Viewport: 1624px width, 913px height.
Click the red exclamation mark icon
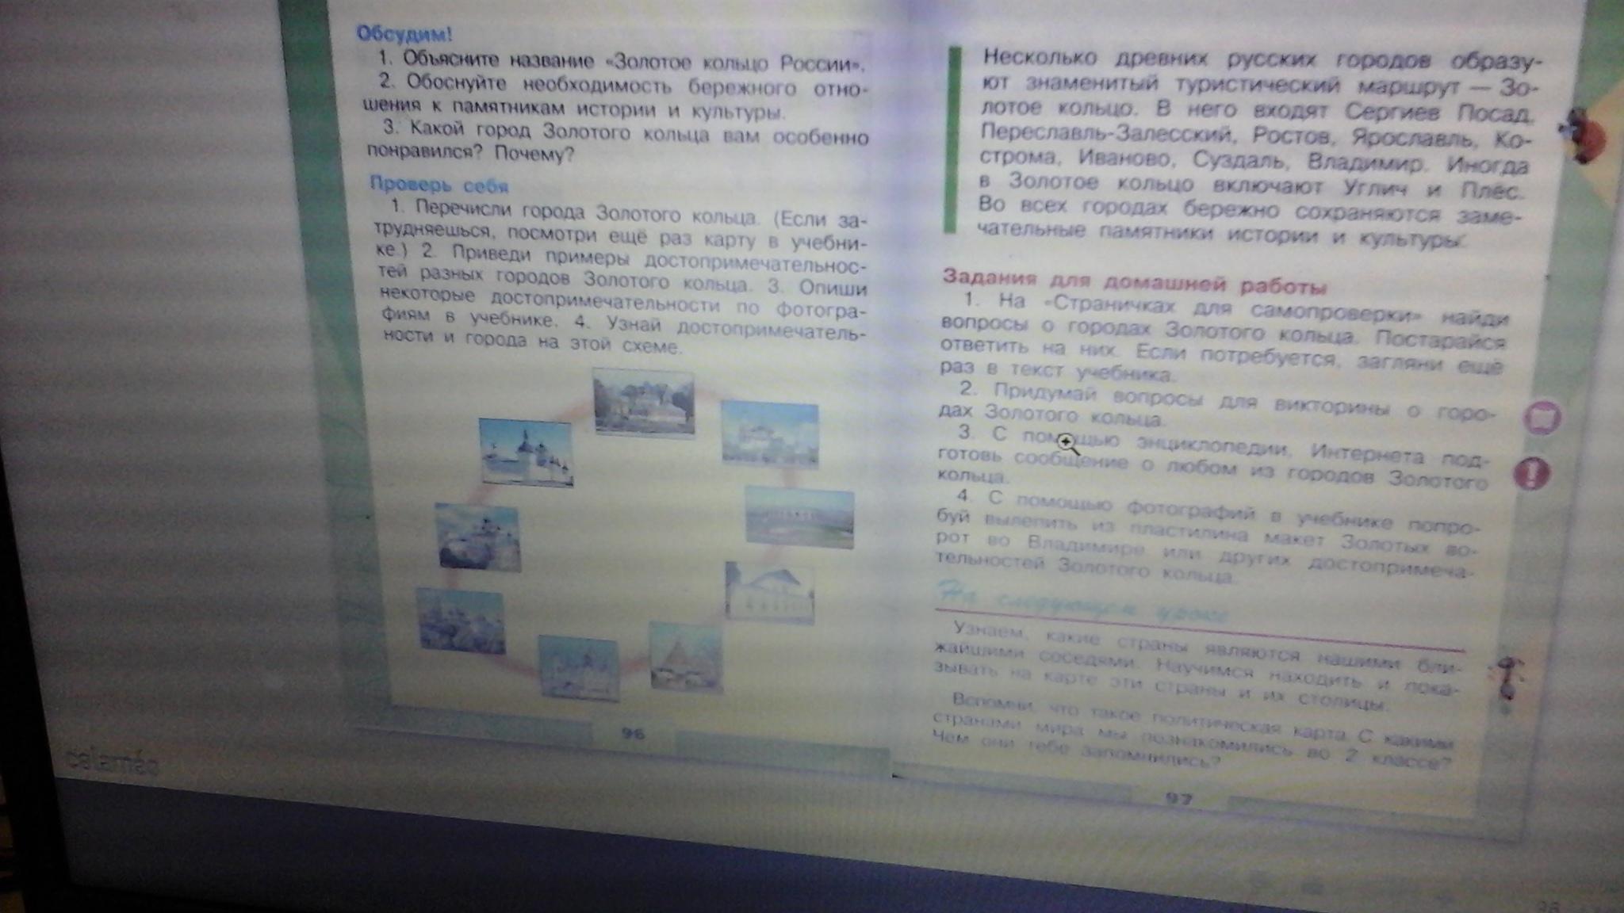point(1532,474)
